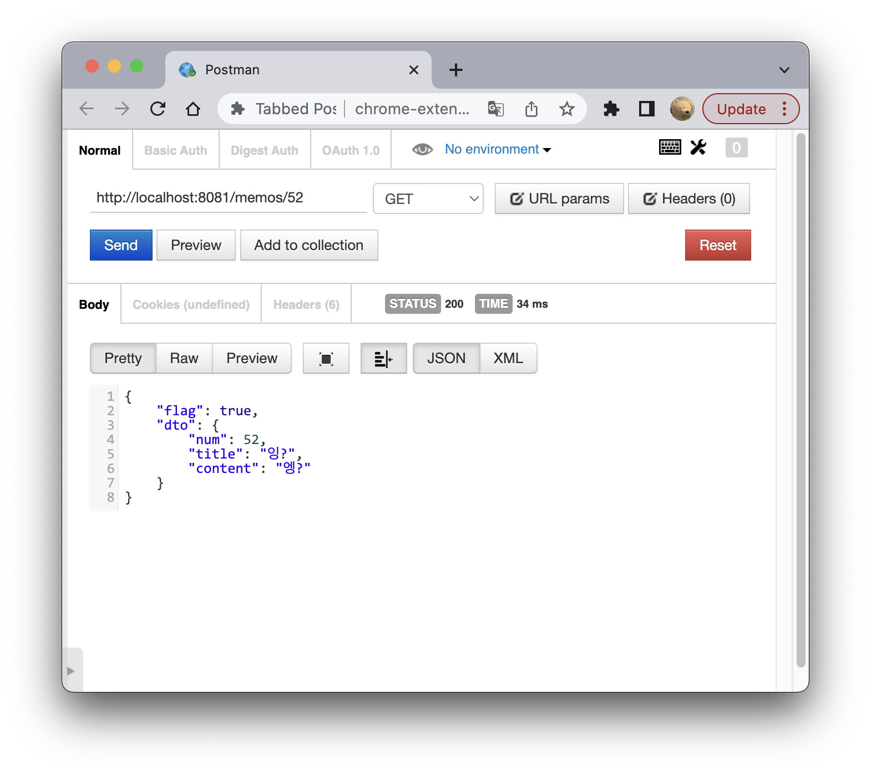Click the share page icon

coord(531,109)
